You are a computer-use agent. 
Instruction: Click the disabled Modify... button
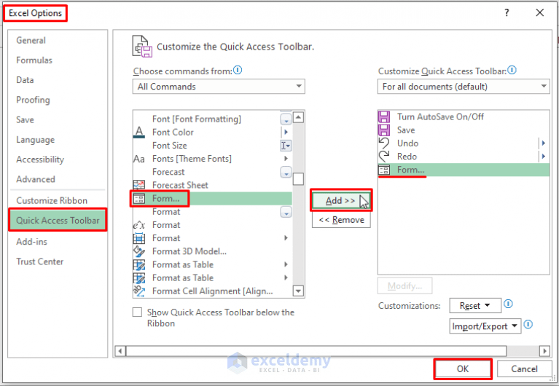pos(405,285)
